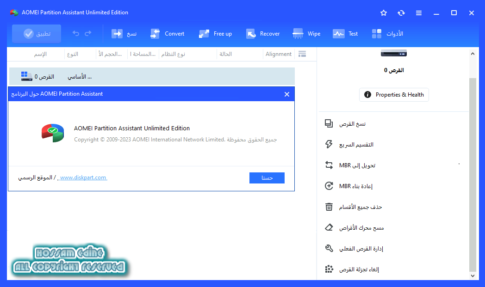Open the Test toolbar menu
Screen dimensions: 485x287
tap(345, 34)
